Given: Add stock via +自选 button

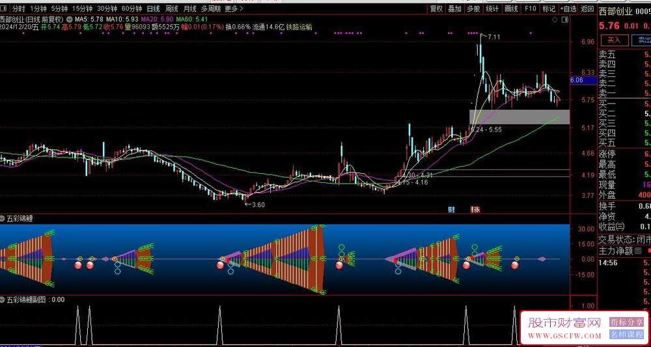Looking at the screenshot, I should tap(568, 8).
